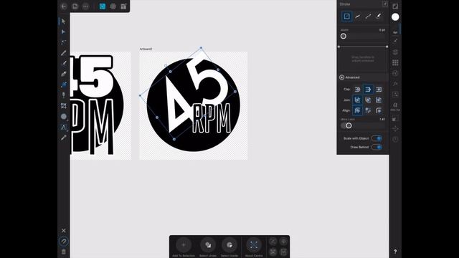Select the Ellipse shape tool
The height and width of the screenshot is (258, 459).
[x=64, y=116]
